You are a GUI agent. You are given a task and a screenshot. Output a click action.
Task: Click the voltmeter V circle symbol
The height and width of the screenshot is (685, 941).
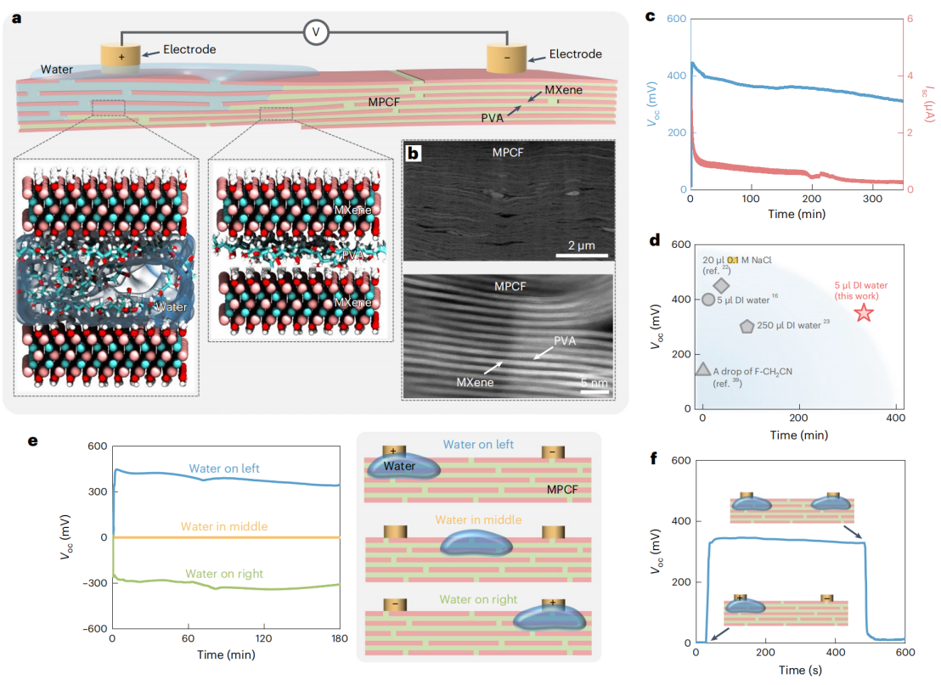tap(316, 31)
